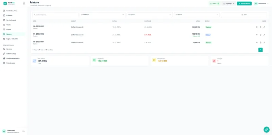Image resolution: width=272 pixels, height=135 pixels.
Task: Edit invoice FA-2026-0002 with its pencil icon
Action: 265,35
